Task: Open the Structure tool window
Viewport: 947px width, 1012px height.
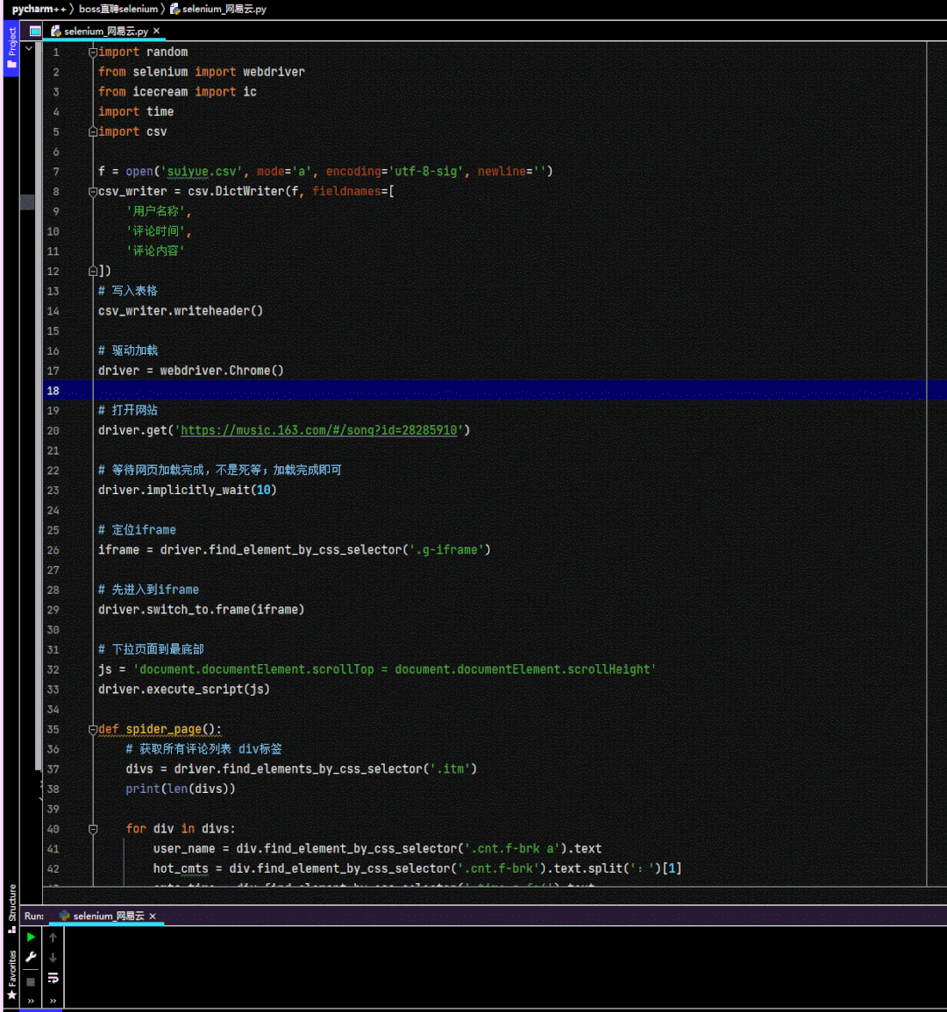Action: pos(11,908)
